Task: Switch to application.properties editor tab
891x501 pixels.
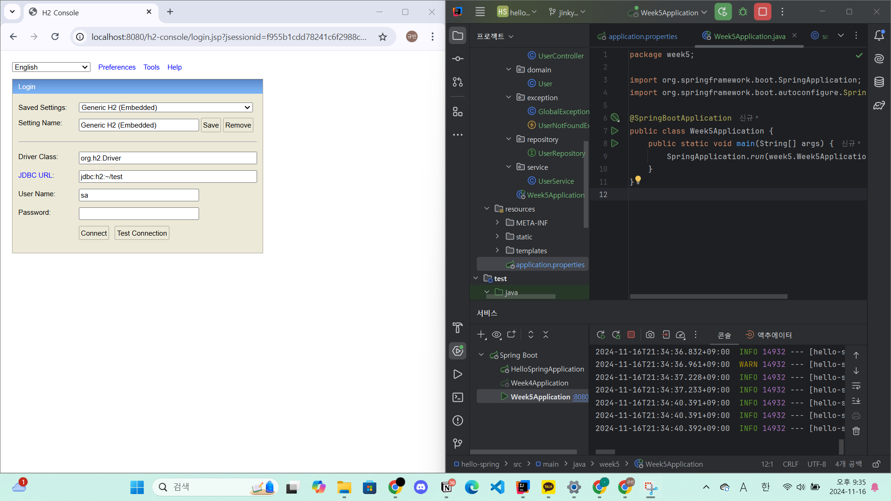Action: point(642,36)
